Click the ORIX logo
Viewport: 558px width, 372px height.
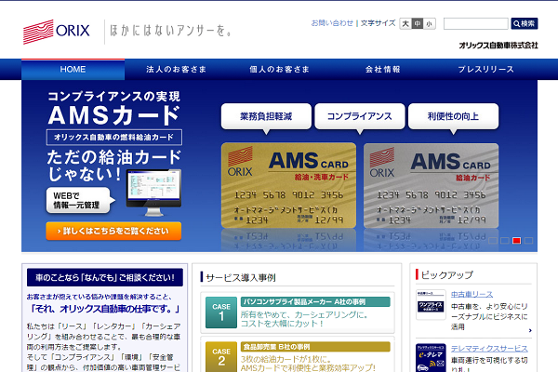click(x=56, y=32)
